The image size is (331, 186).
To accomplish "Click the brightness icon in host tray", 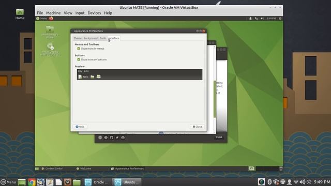I will 309,182.
